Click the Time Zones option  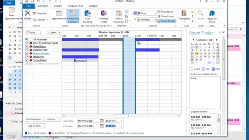click(166, 16)
